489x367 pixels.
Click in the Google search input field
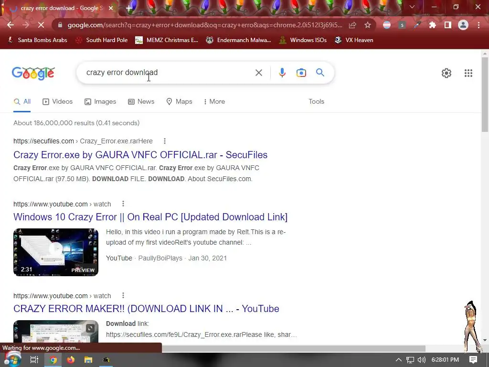tap(169, 73)
